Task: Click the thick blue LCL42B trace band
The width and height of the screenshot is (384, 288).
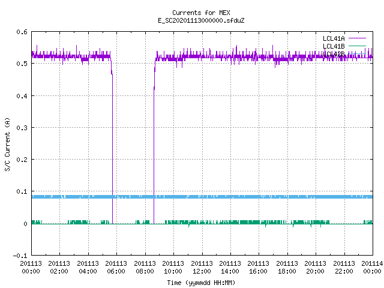Action: pyautogui.click(x=202, y=197)
